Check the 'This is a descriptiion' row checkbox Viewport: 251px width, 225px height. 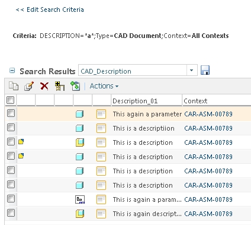pyautogui.click(x=11, y=128)
